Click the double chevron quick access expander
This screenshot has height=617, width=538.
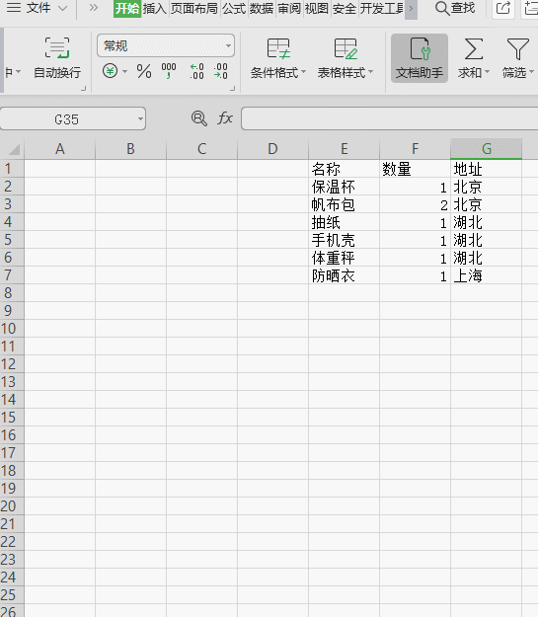93,8
